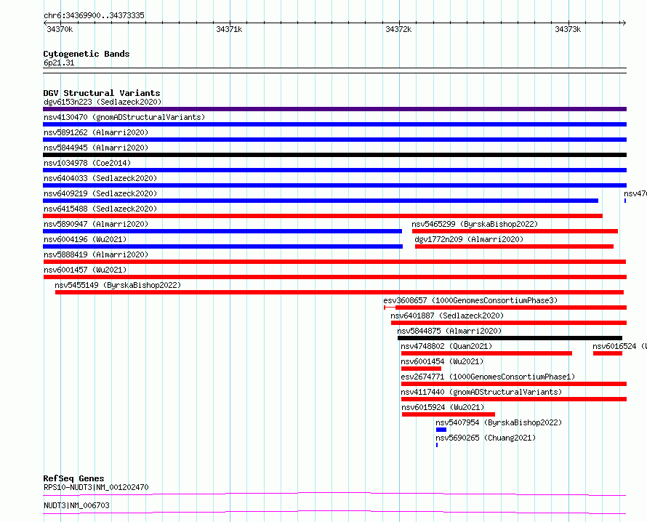Select nsv6404033 (Sedlazeck2020) variant label
Image resolution: width=647 pixels, height=522 pixels.
[x=100, y=178]
